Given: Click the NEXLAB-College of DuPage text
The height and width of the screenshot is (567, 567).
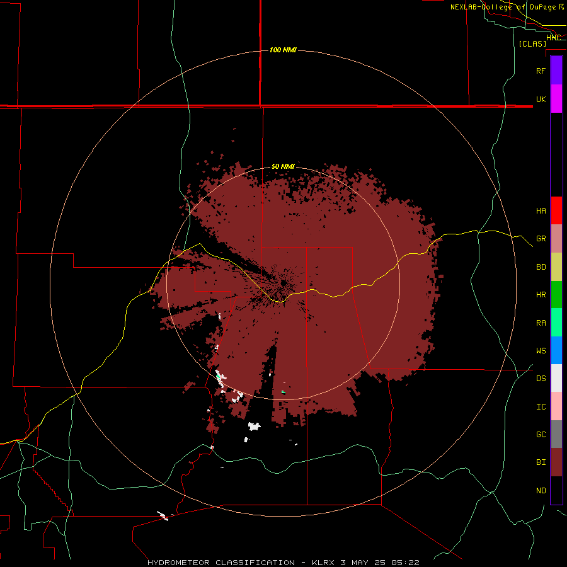Looking at the screenshot, I should pos(503,7).
